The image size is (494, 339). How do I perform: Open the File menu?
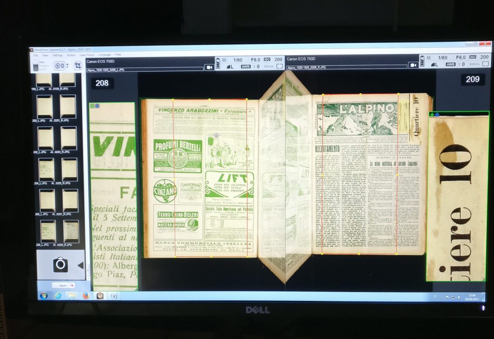(36, 55)
